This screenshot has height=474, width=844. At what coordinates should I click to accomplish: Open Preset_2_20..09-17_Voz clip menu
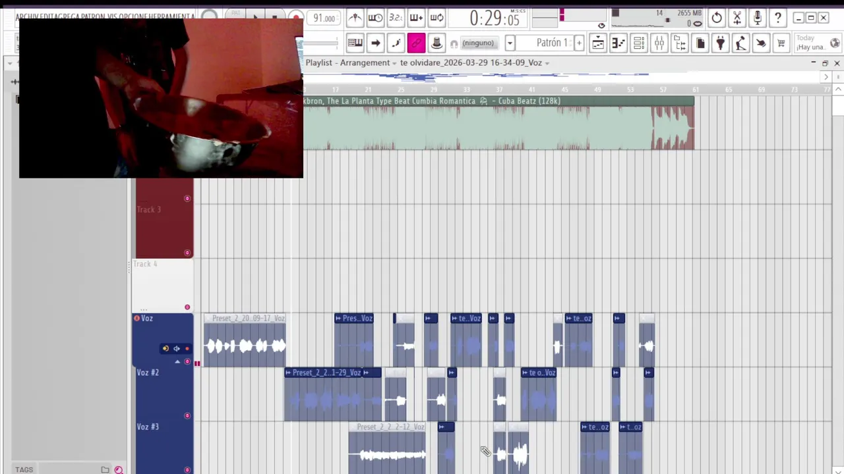(208, 319)
